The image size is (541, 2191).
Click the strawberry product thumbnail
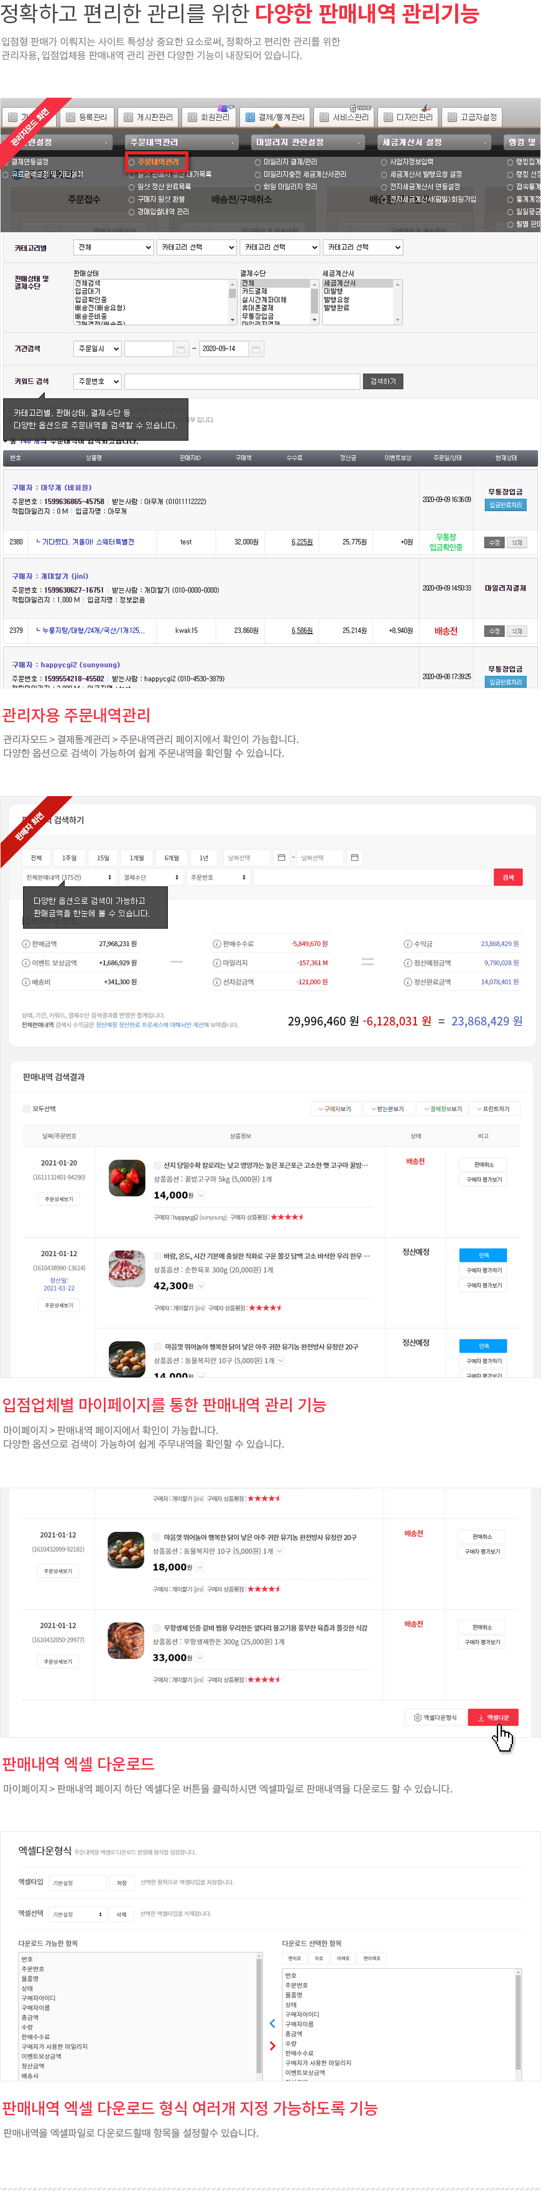pos(127,1178)
